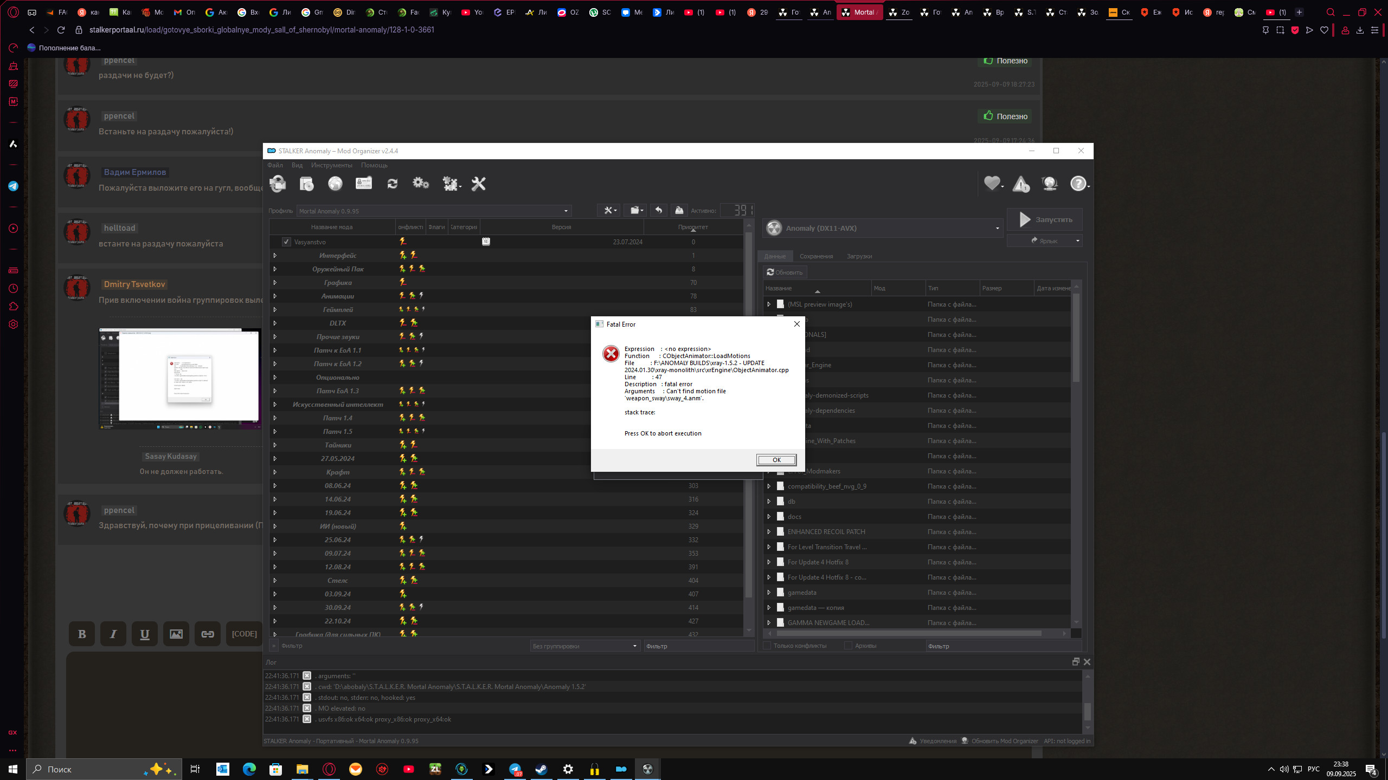This screenshot has width=1388, height=780.
Task: Click the Opera browser reload button
Action: 61,30
